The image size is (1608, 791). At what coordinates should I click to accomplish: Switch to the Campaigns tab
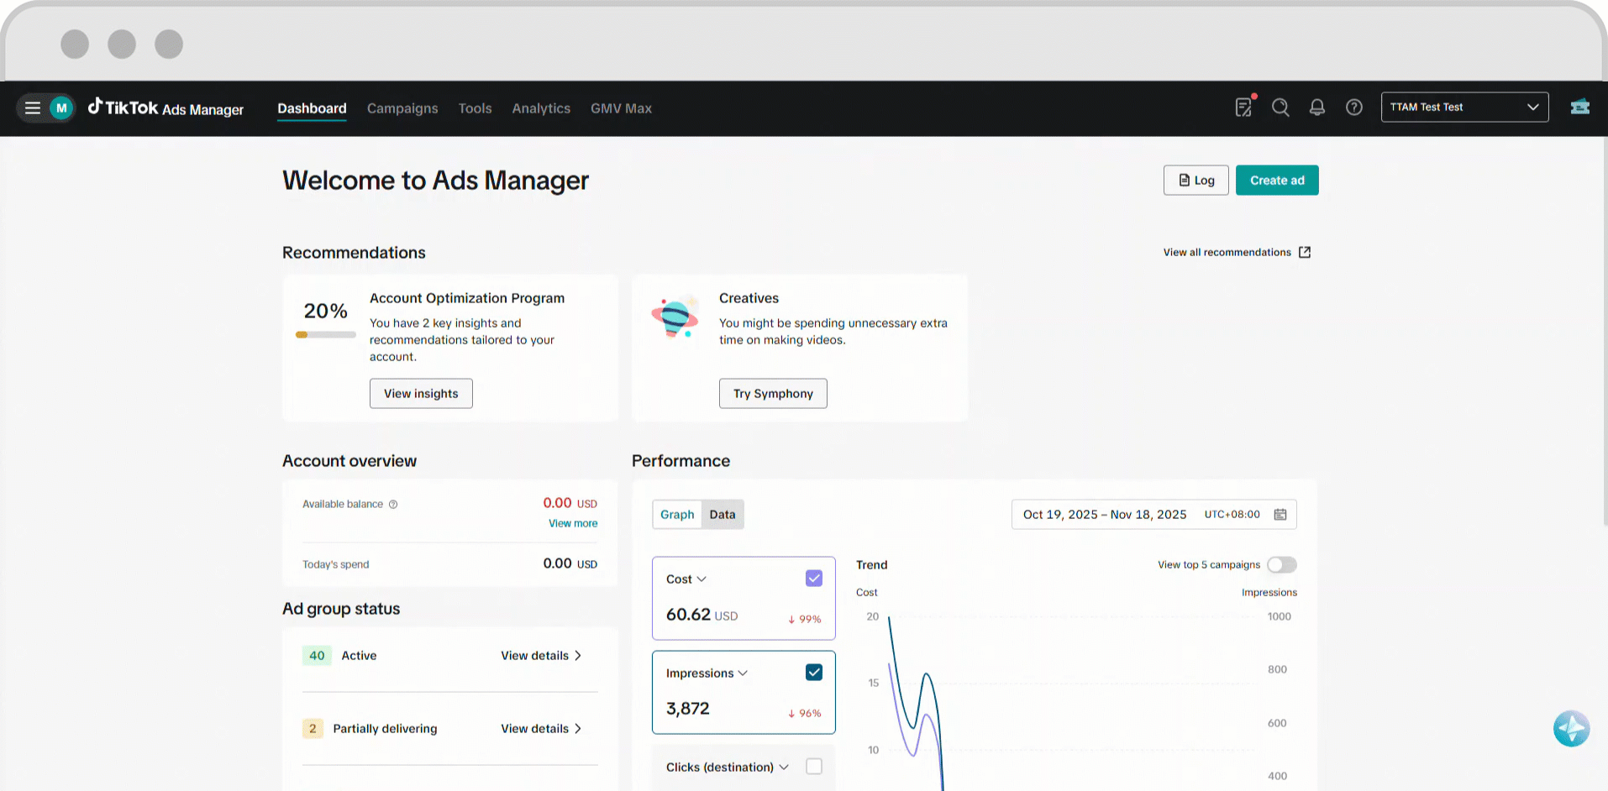pyautogui.click(x=402, y=107)
